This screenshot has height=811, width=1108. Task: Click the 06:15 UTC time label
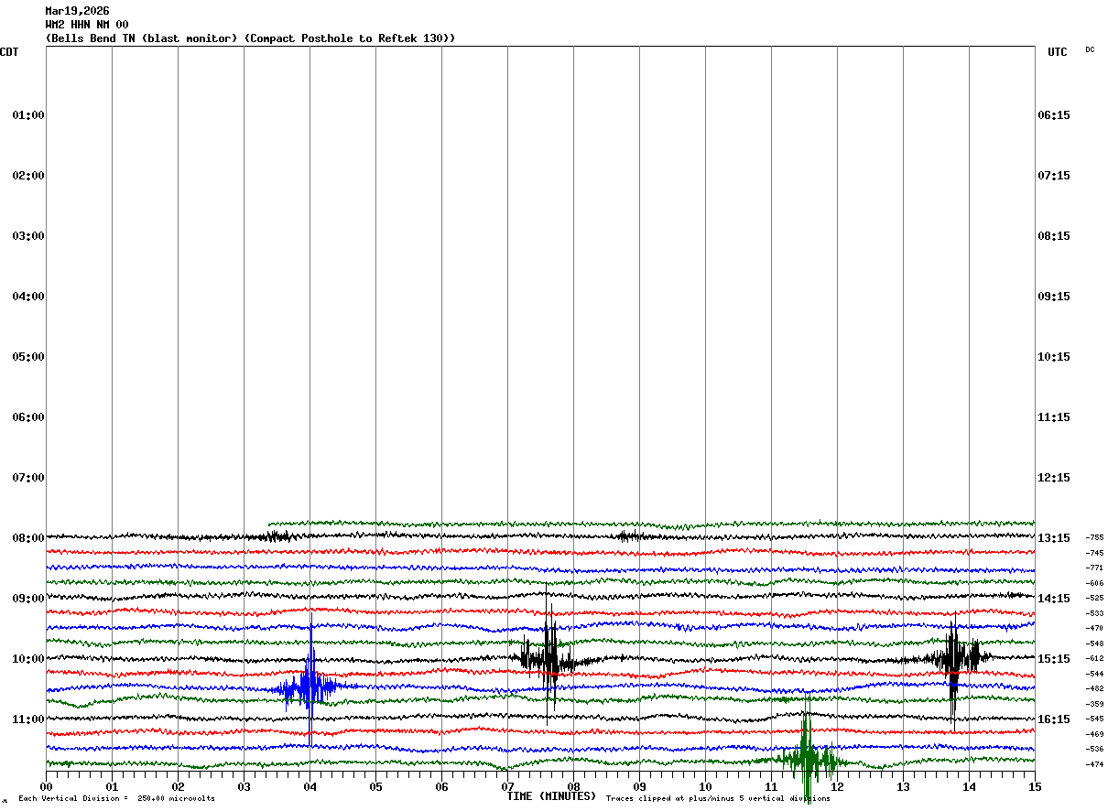pos(1054,115)
